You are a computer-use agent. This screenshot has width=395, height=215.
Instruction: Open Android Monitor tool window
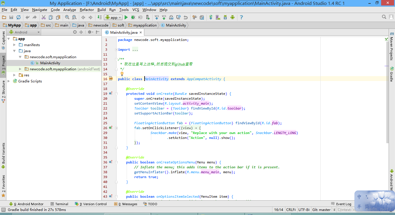coord(26,204)
